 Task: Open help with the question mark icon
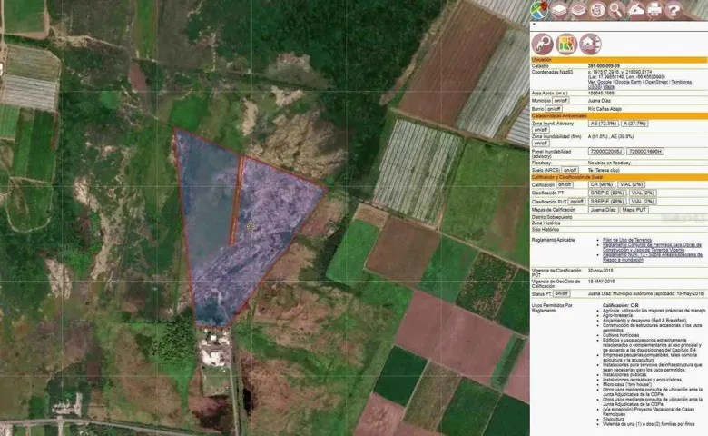674,10
